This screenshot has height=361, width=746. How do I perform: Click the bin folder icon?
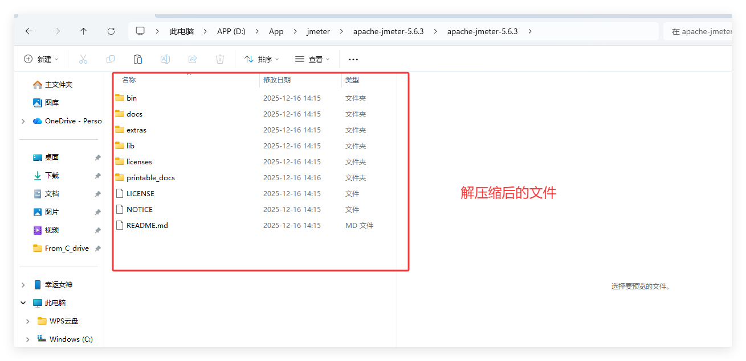(120, 98)
